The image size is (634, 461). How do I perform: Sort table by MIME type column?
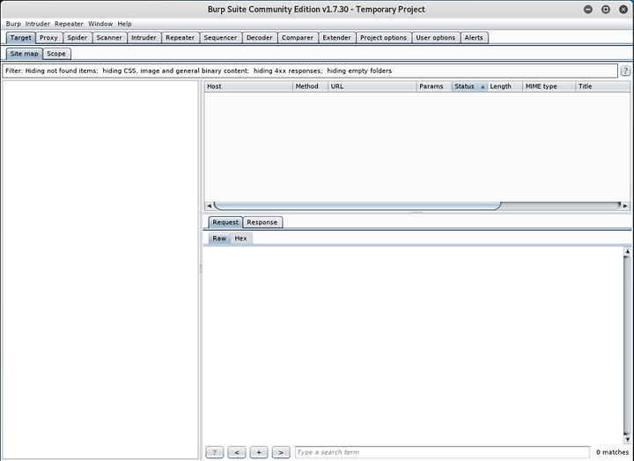point(549,86)
